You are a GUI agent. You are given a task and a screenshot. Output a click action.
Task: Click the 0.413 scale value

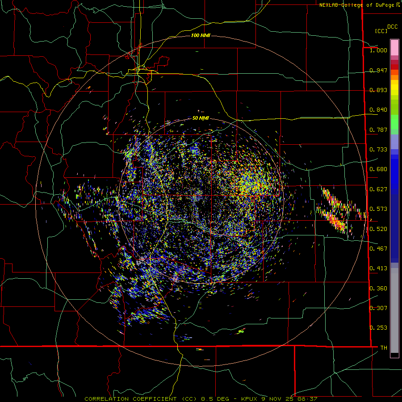point(378,268)
